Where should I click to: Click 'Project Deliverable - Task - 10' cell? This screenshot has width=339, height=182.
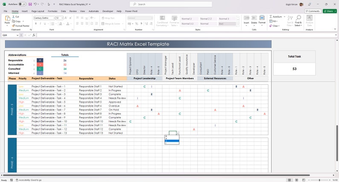coord(49,121)
